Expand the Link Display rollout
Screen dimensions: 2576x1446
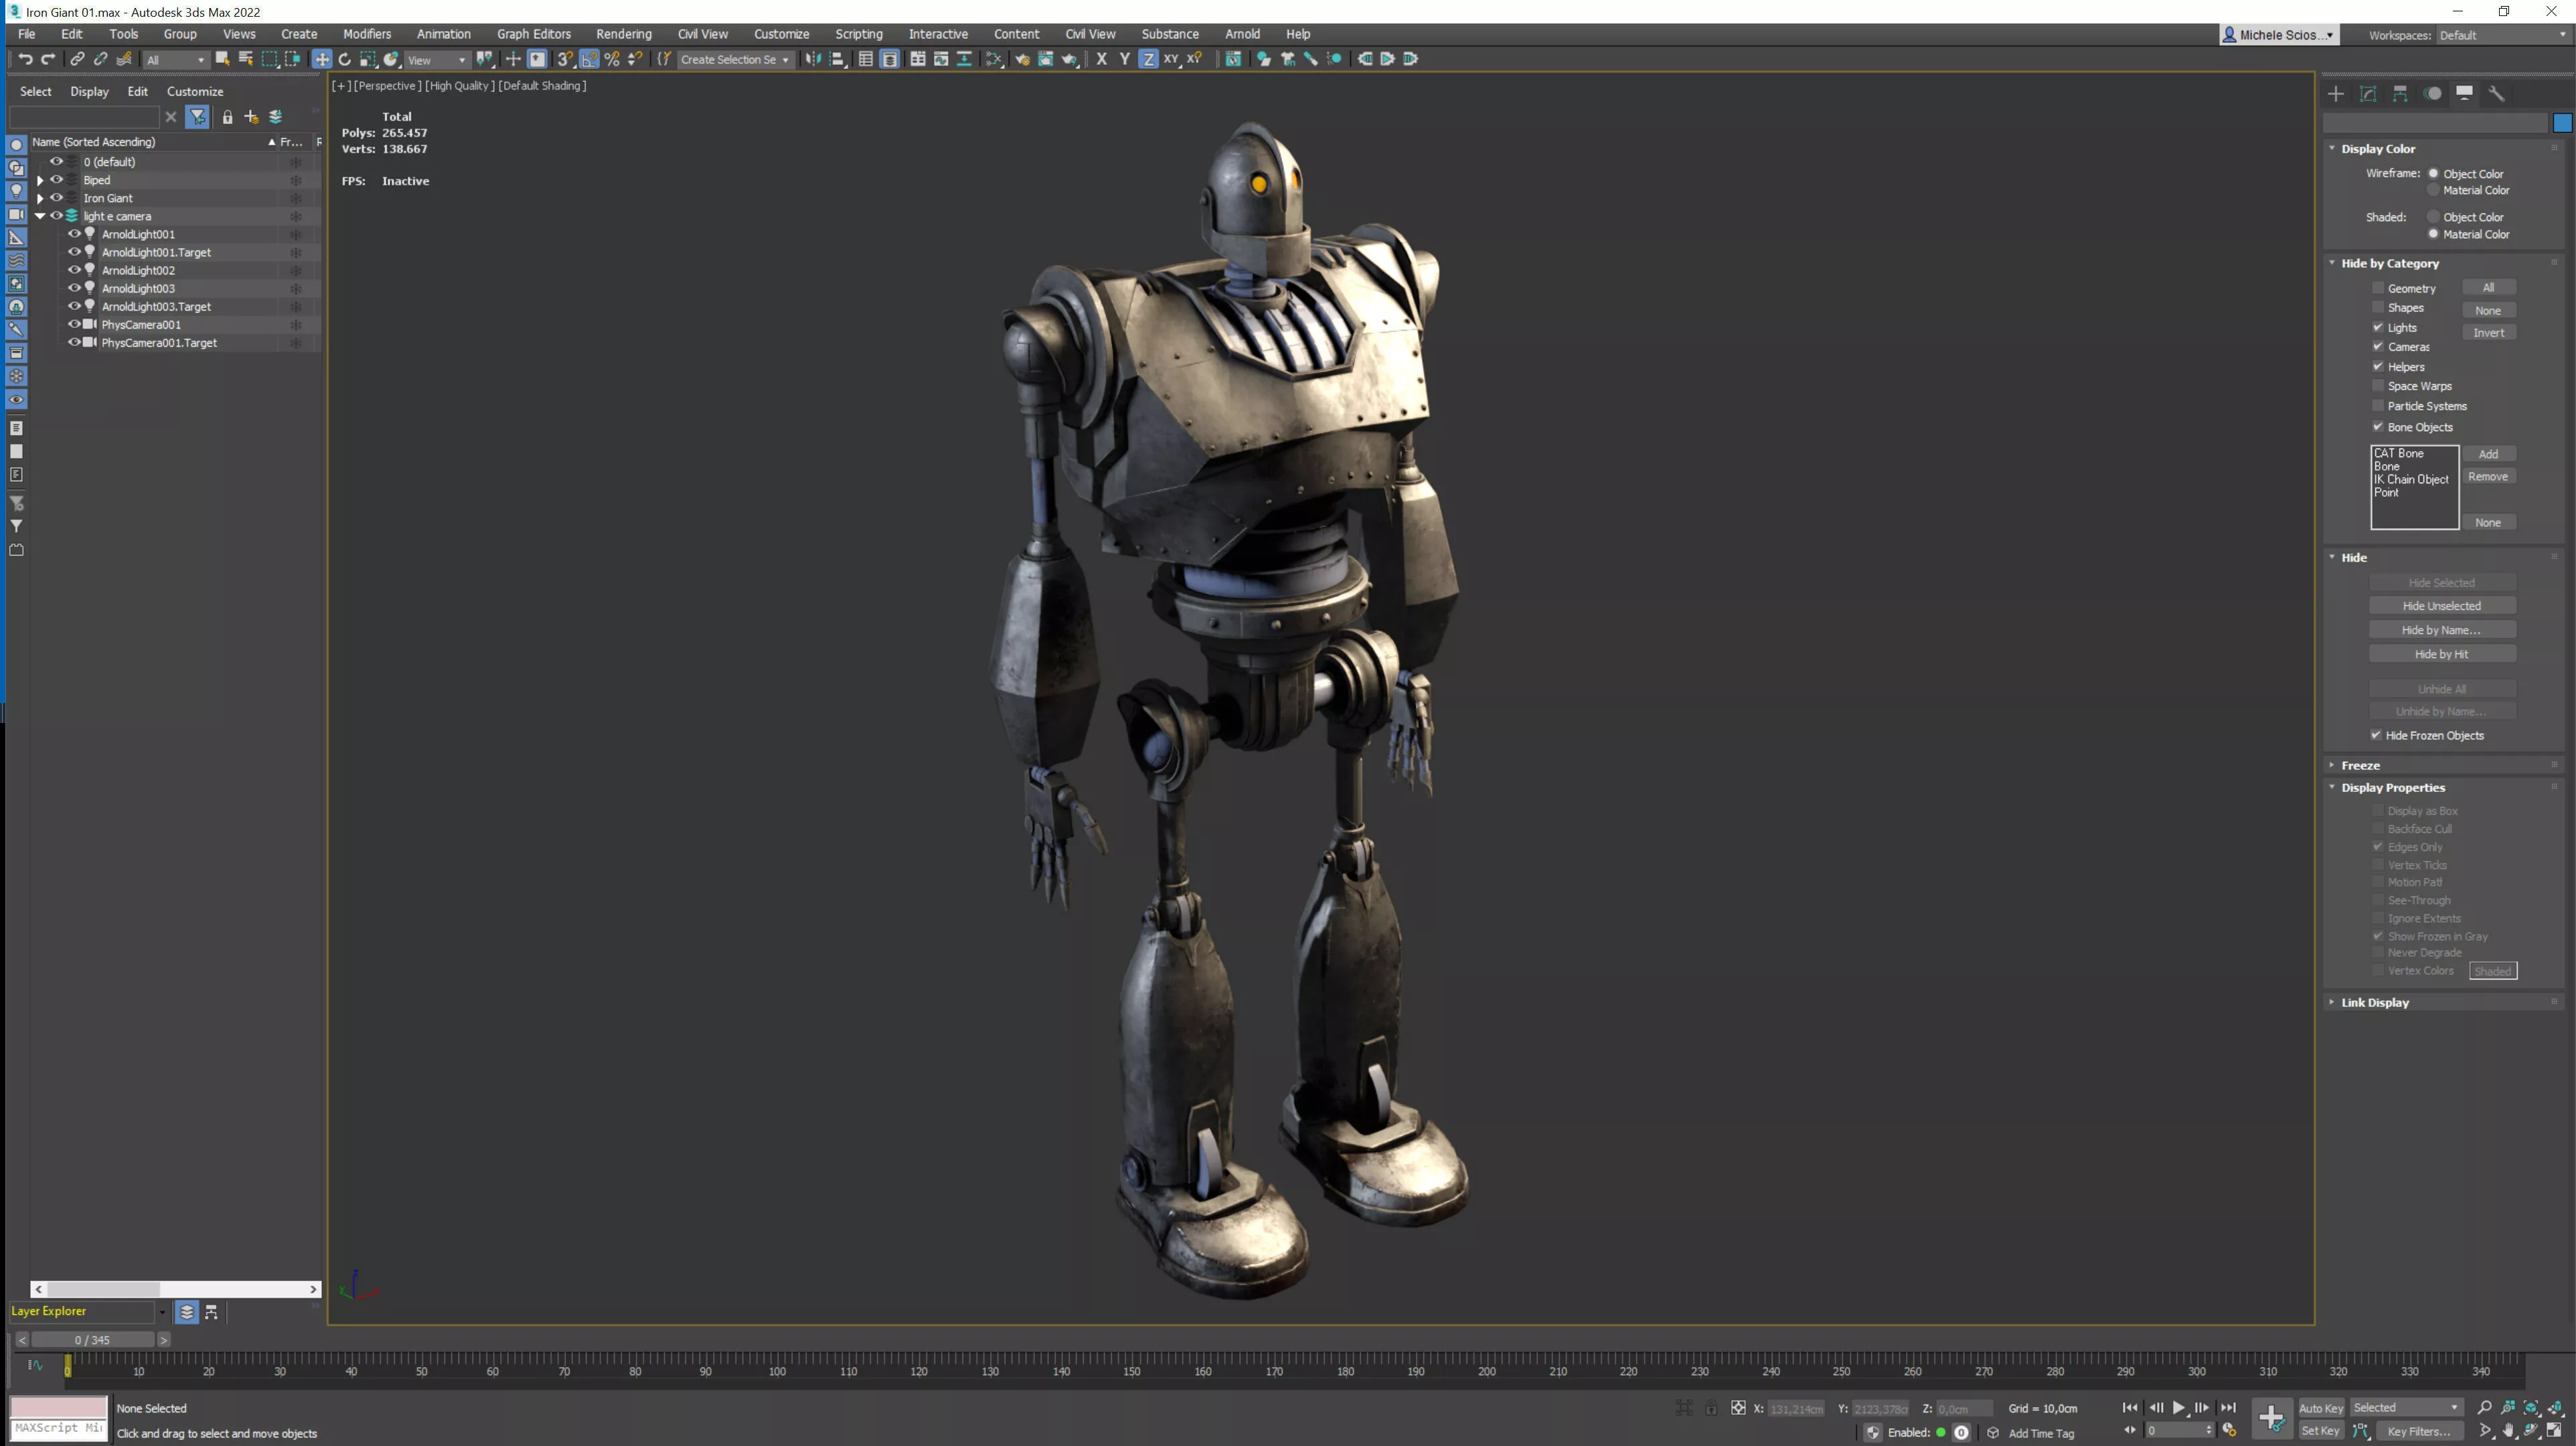click(2374, 1002)
